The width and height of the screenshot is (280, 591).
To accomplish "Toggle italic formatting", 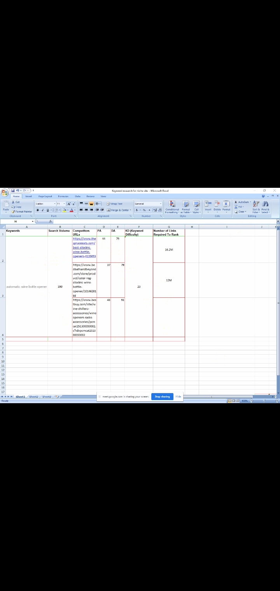I will pyautogui.click(x=42, y=210).
